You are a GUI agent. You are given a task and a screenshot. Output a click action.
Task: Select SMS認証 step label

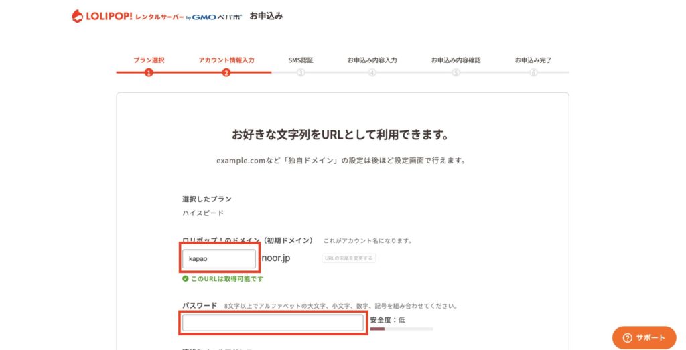pos(301,60)
